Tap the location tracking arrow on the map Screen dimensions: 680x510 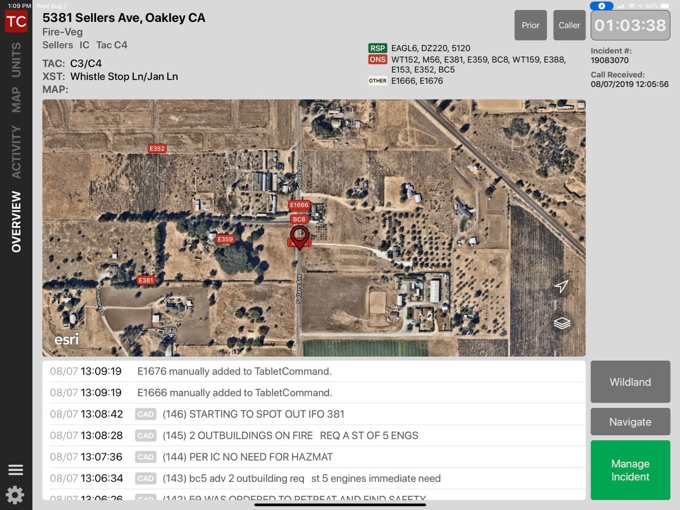[560, 287]
